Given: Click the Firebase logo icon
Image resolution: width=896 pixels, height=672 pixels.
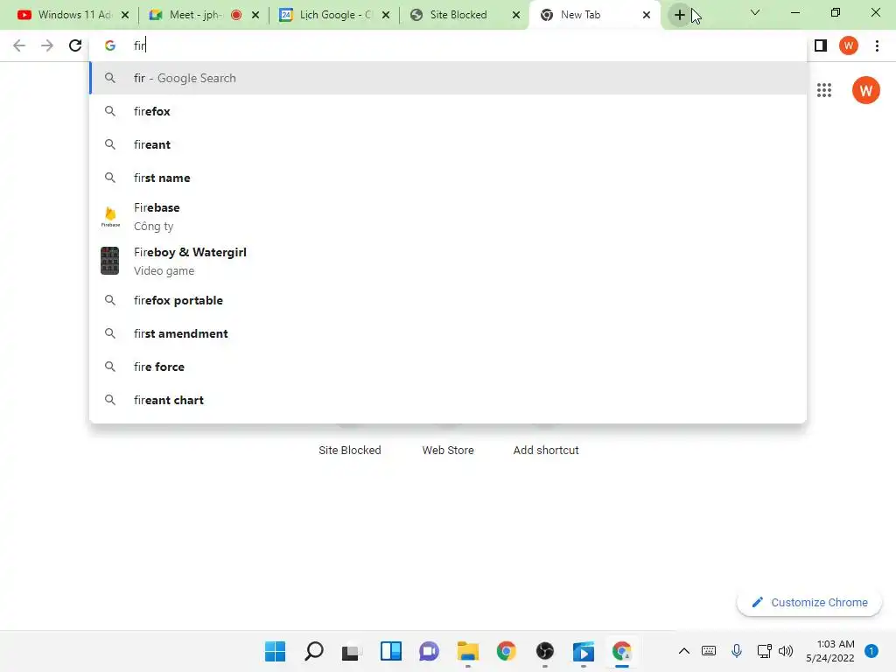Looking at the screenshot, I should coord(110,217).
